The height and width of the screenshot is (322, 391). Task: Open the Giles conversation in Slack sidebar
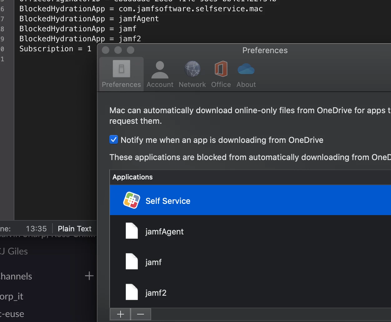point(14,251)
